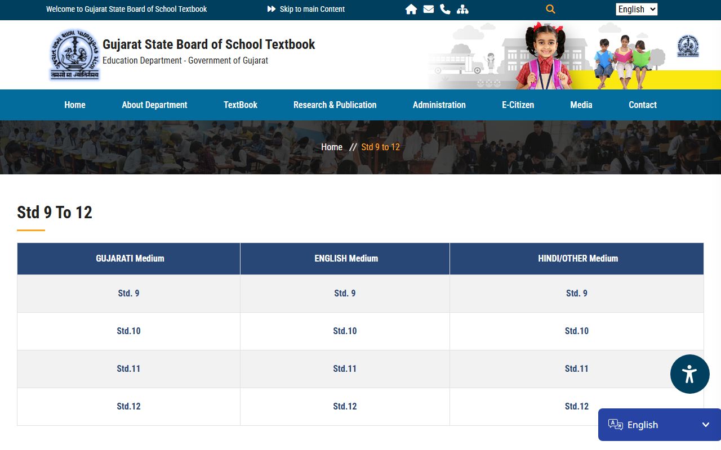This screenshot has width=721, height=450.
Task: Open the envelope email icon
Action: coord(429,9)
